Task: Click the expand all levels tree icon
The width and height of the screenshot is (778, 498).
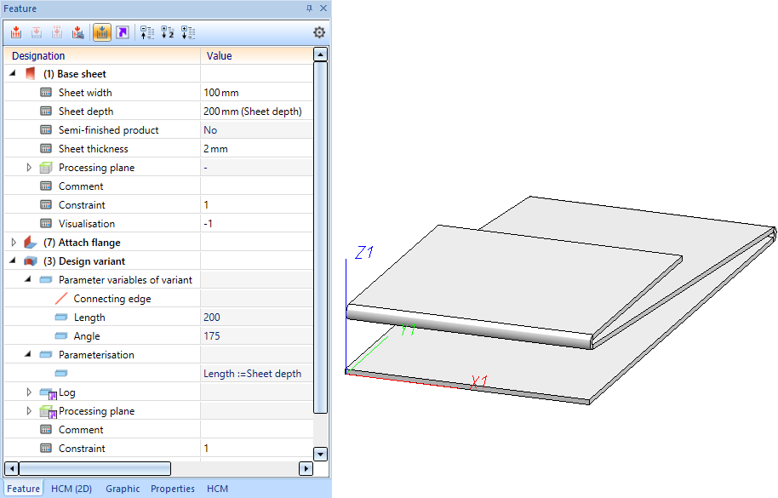Action: 188,32
